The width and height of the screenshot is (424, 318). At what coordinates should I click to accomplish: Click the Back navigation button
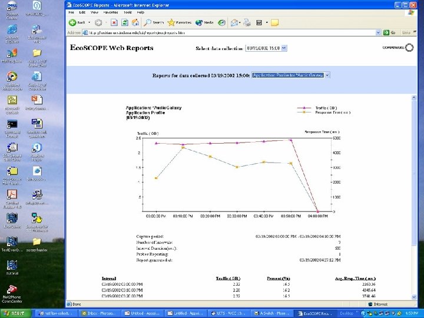click(77, 23)
